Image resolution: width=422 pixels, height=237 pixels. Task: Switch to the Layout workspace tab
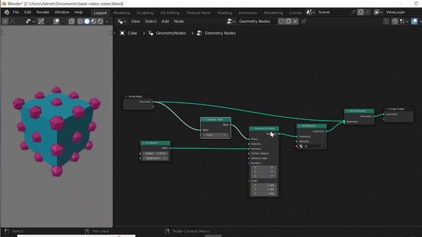click(100, 13)
